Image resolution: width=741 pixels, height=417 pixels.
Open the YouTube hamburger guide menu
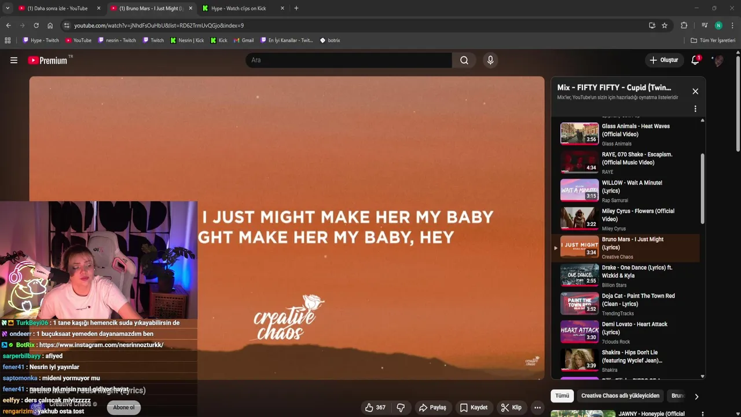(x=14, y=60)
